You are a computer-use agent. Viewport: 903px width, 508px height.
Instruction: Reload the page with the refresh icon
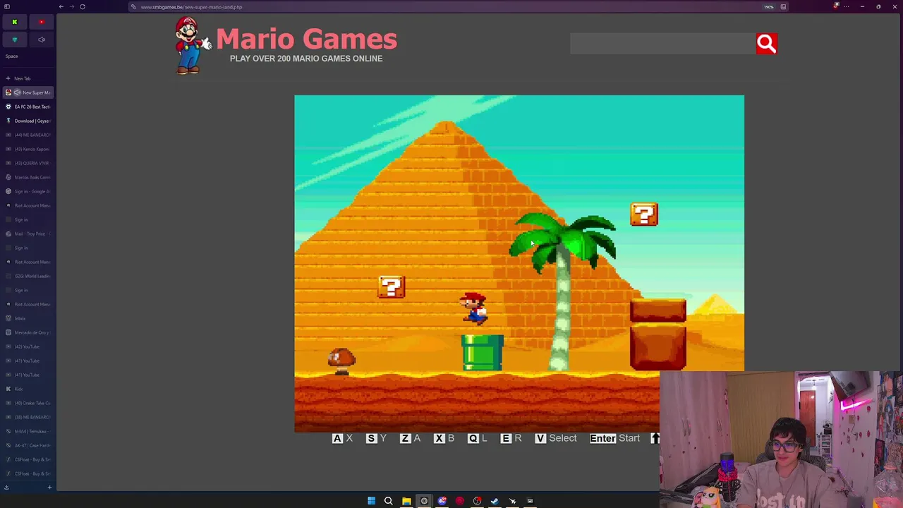coord(83,7)
